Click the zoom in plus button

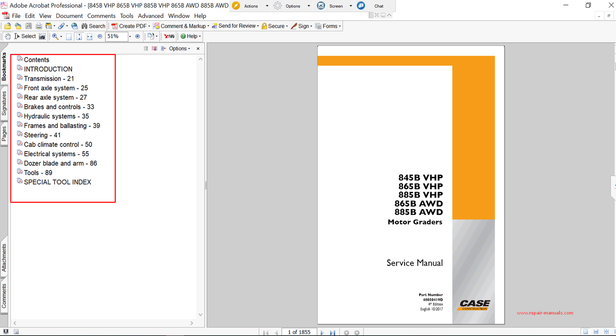(x=137, y=36)
